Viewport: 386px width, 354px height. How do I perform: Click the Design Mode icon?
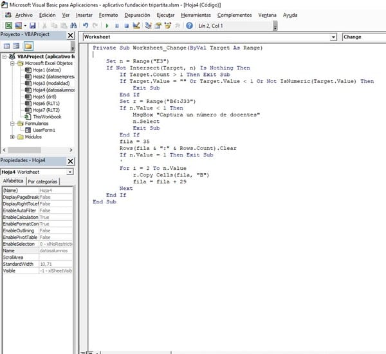tap(136, 25)
